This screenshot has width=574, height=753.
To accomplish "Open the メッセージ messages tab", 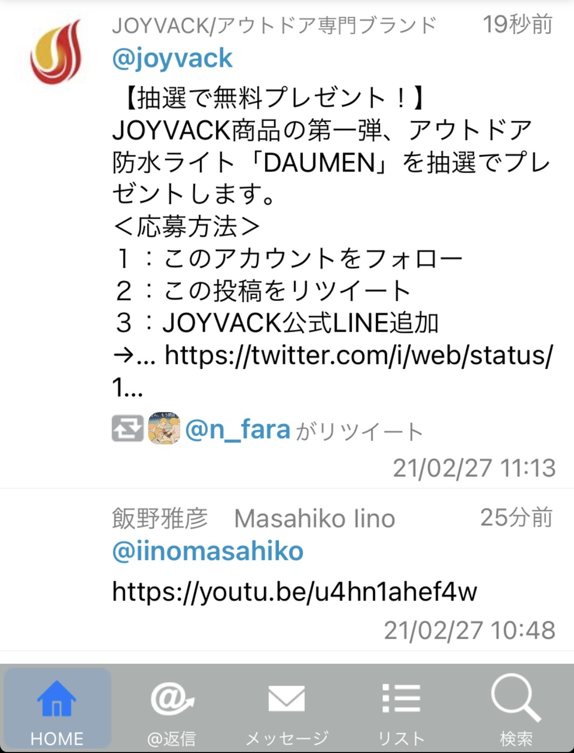I will pyautogui.click(x=286, y=708).
